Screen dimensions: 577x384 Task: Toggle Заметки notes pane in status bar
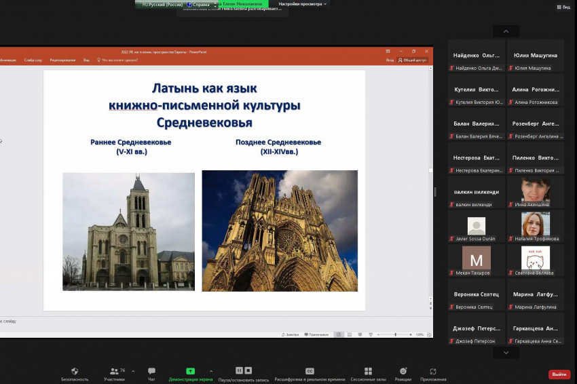tap(291, 334)
